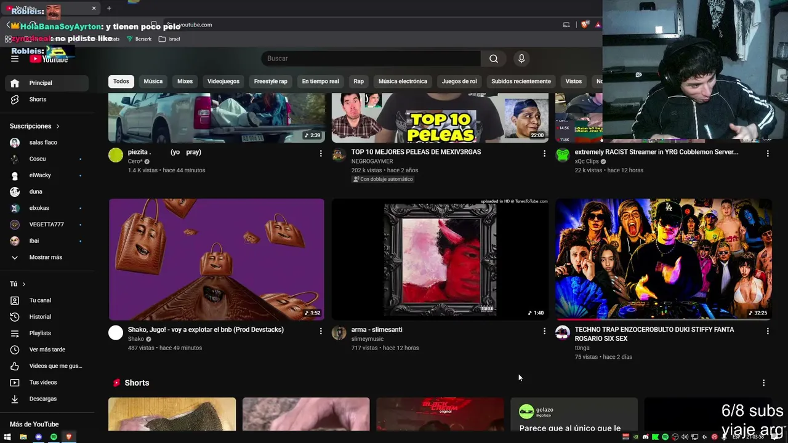
Task: Select the Subidos recientemente filter chip
Action: pyautogui.click(x=521, y=81)
